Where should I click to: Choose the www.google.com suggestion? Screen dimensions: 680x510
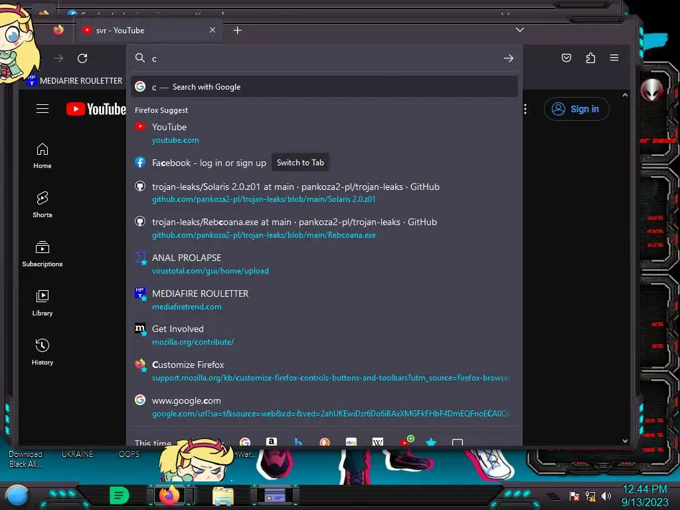(x=324, y=407)
